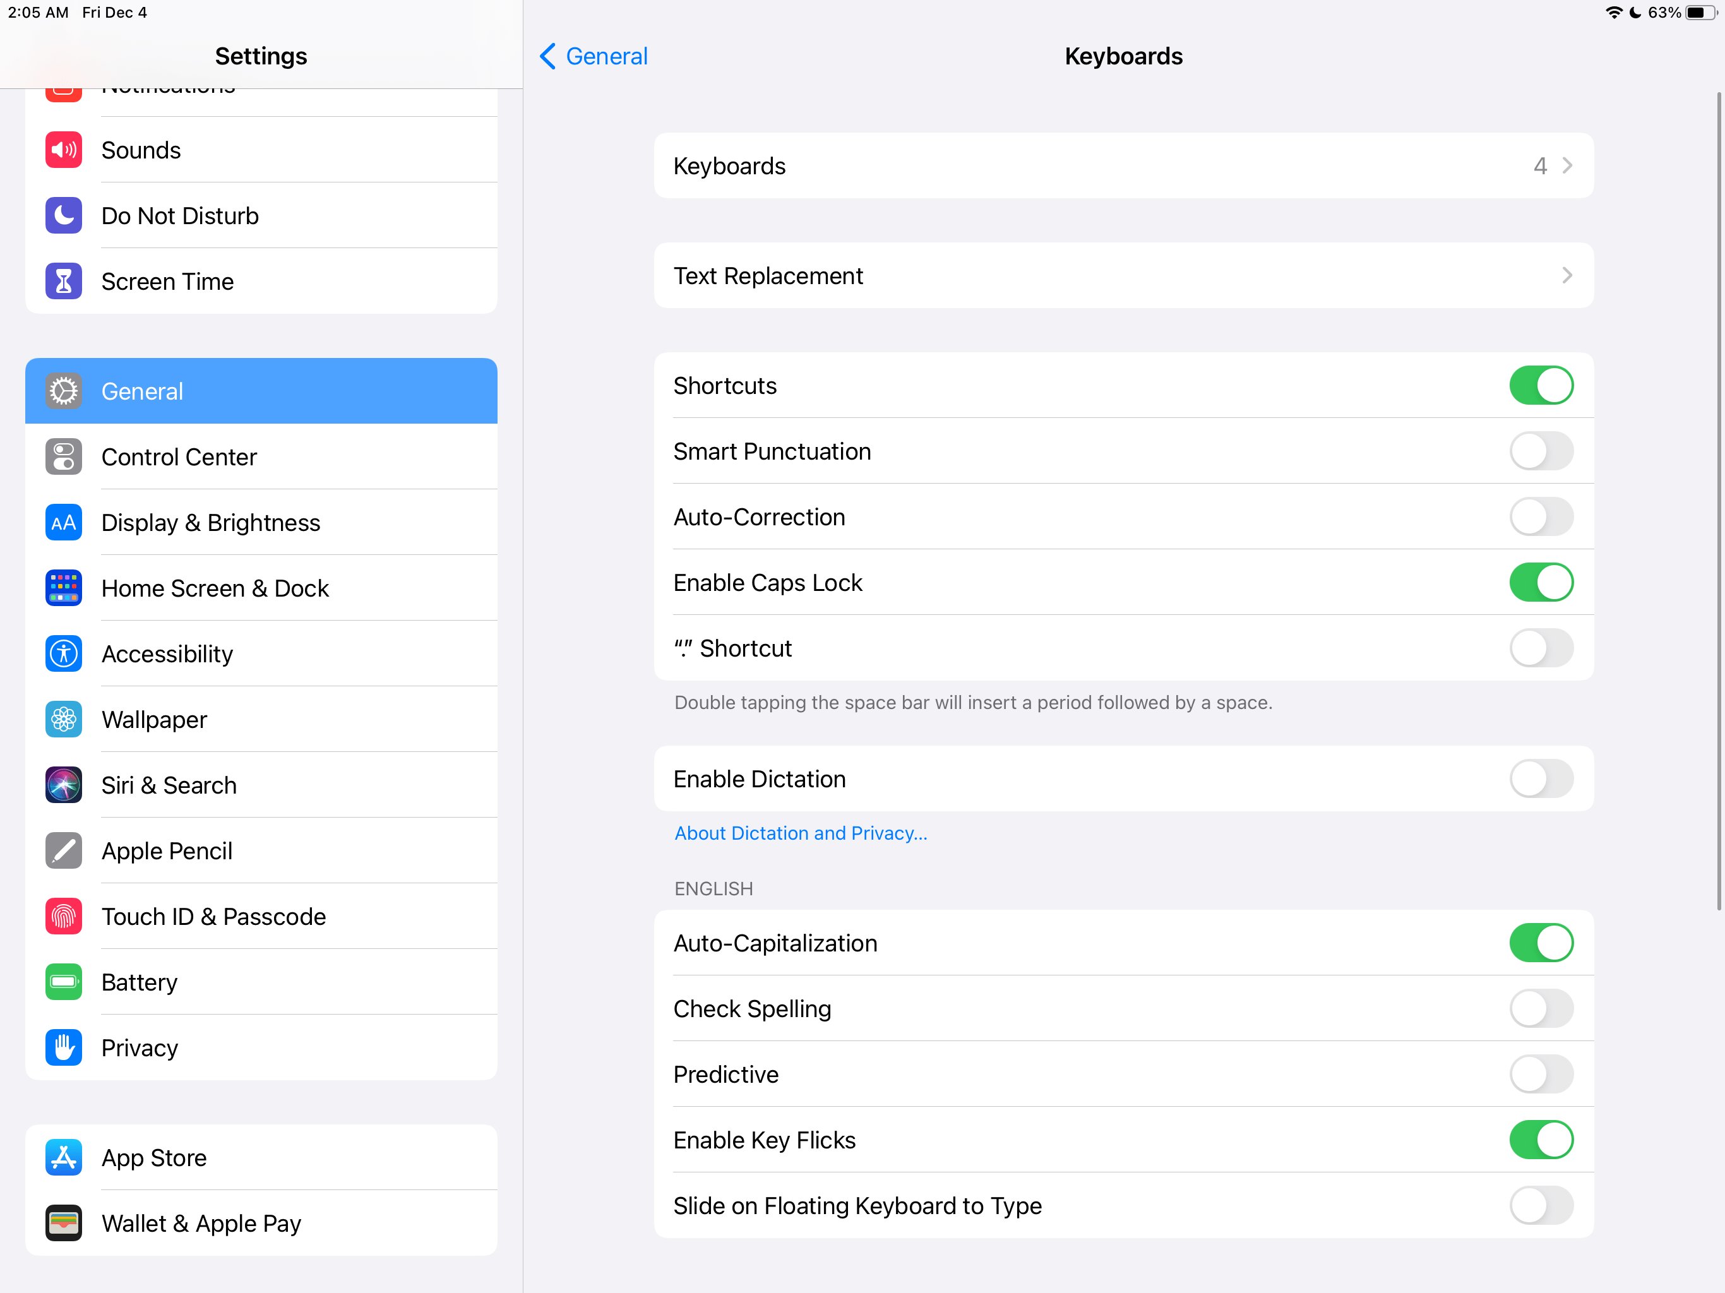Disable the Enable Caps Lock toggle
The image size is (1725, 1293).
[x=1541, y=583]
